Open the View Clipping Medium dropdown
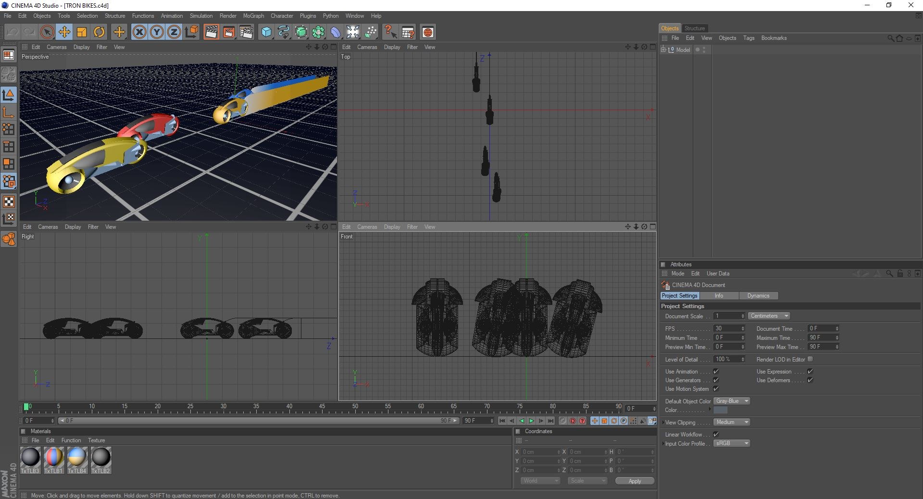 [x=732, y=423]
